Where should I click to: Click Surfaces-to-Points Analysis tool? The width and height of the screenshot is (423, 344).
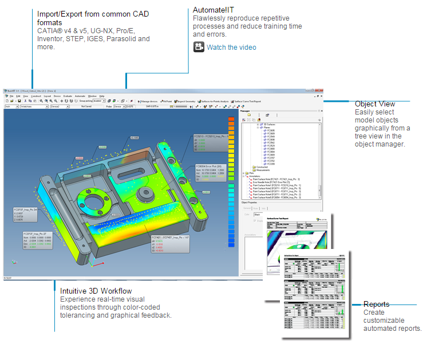coord(213,101)
